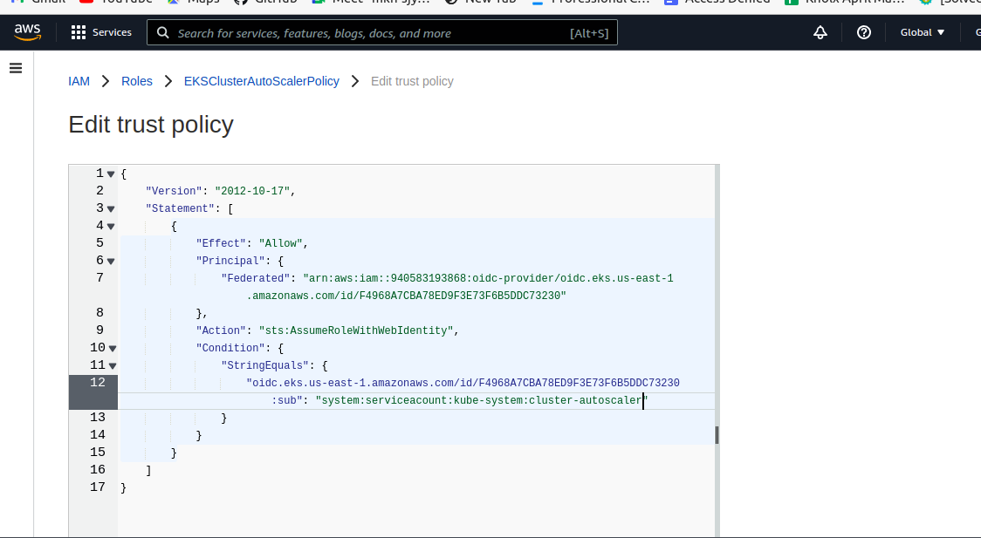Open the Global region dropdown
The image size is (981, 538).
(923, 32)
